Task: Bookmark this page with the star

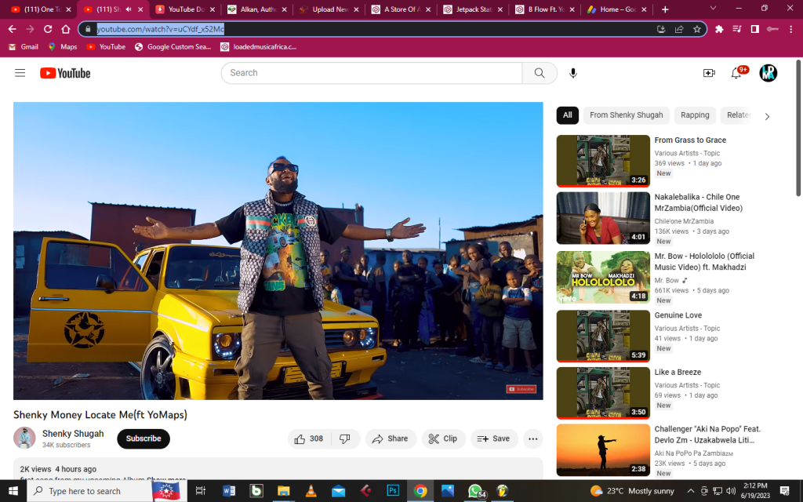Action: (x=696, y=29)
